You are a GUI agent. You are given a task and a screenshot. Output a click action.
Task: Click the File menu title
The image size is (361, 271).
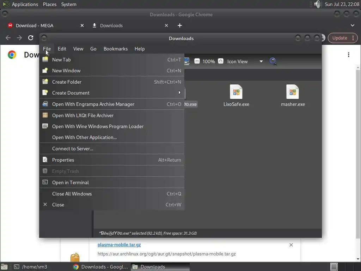pyautogui.click(x=47, y=49)
